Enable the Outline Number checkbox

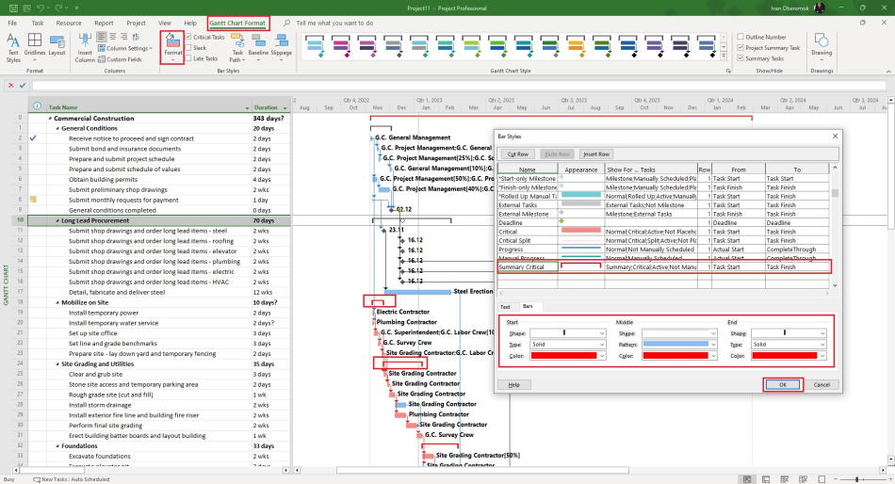[740, 37]
